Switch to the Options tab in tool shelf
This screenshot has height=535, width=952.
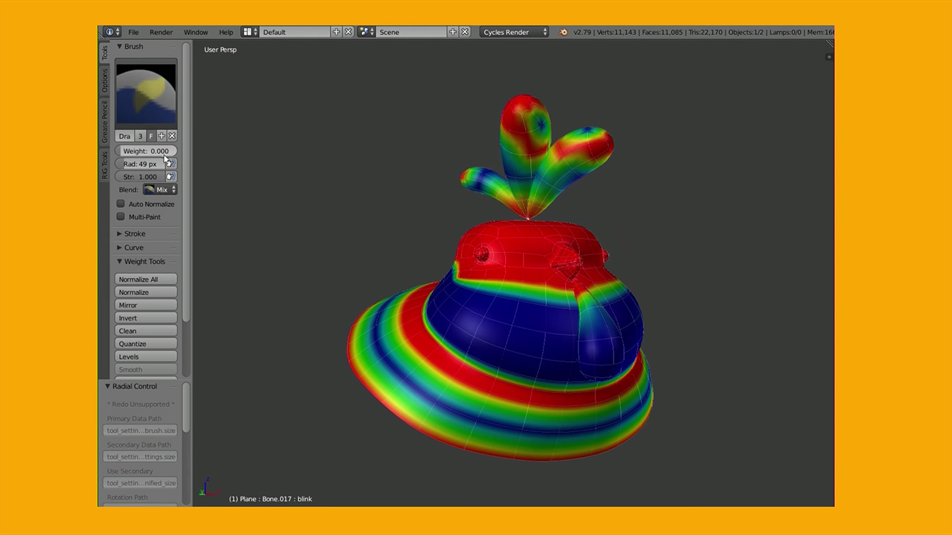coord(104,79)
